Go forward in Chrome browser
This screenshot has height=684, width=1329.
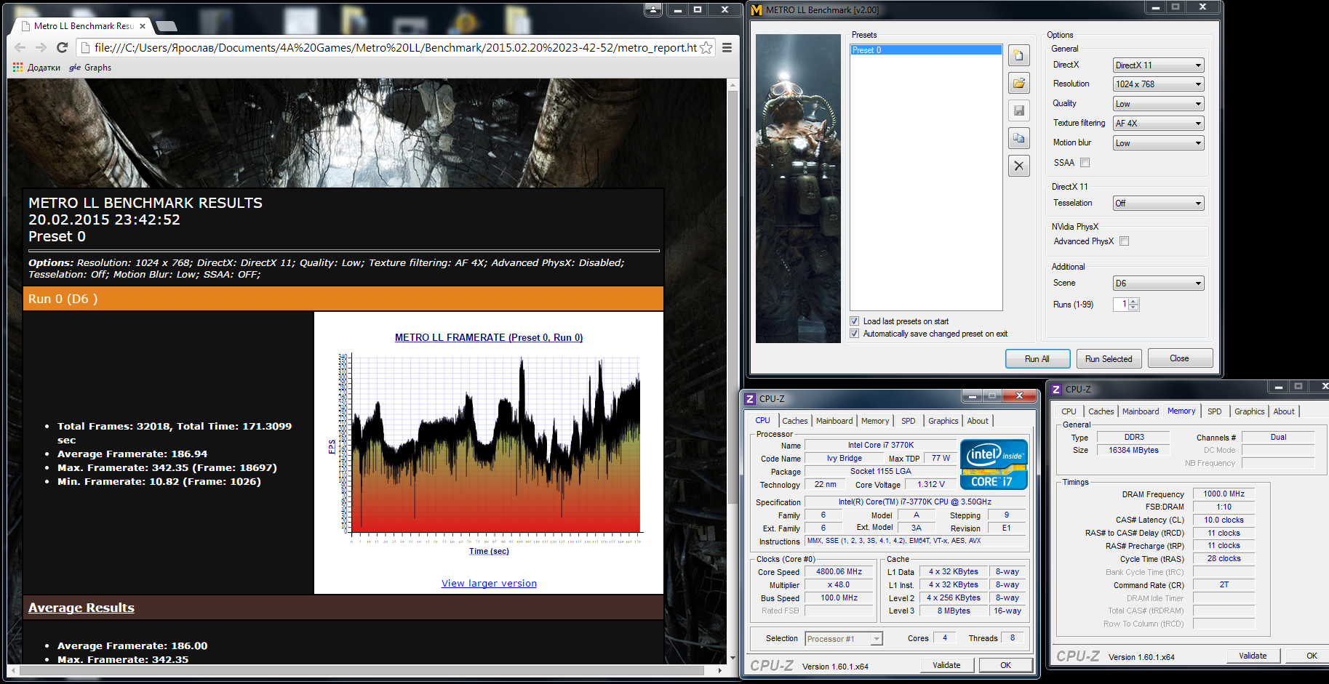[41, 47]
